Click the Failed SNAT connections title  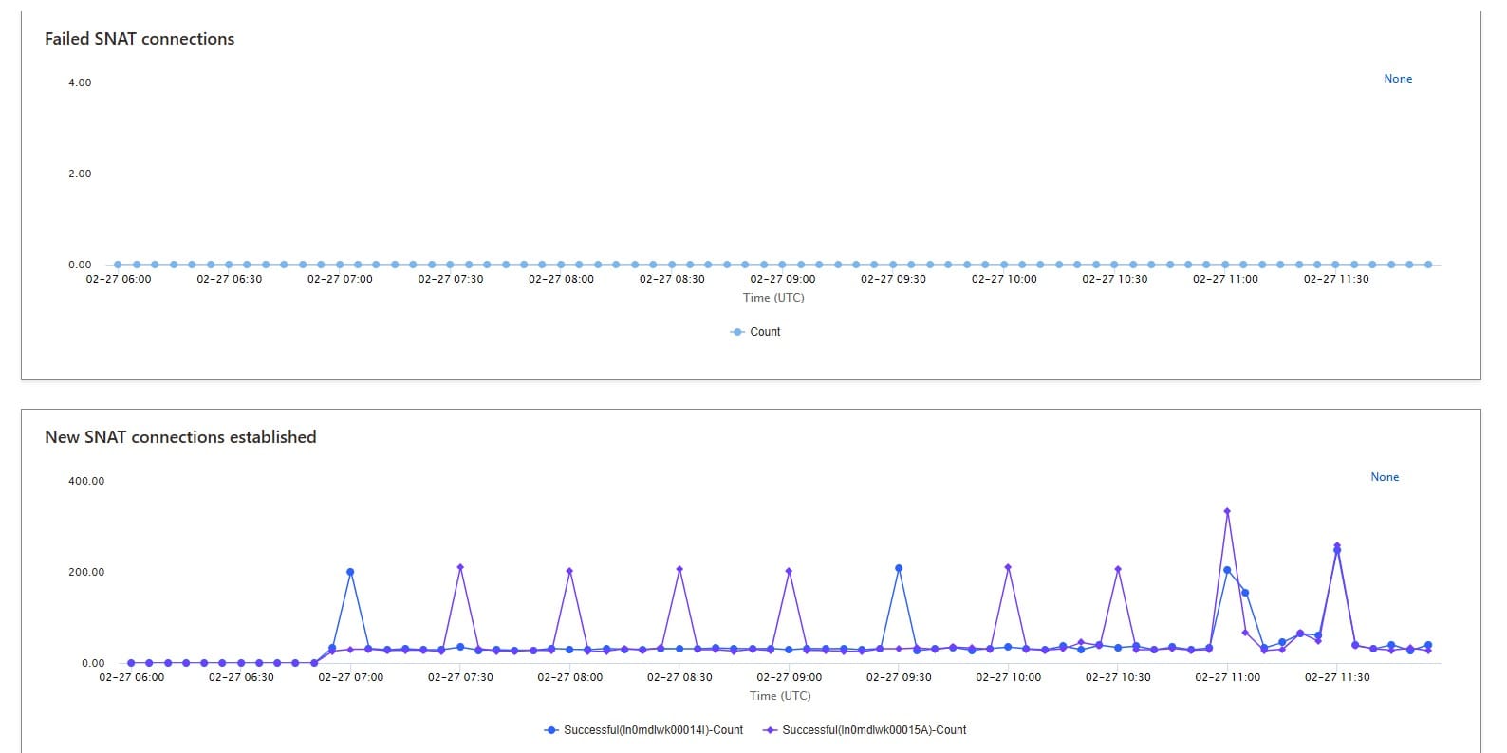coord(140,39)
